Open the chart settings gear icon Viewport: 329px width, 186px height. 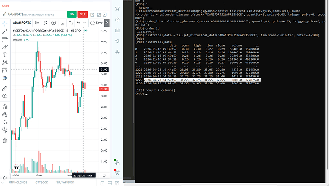pyautogui.click(x=104, y=176)
